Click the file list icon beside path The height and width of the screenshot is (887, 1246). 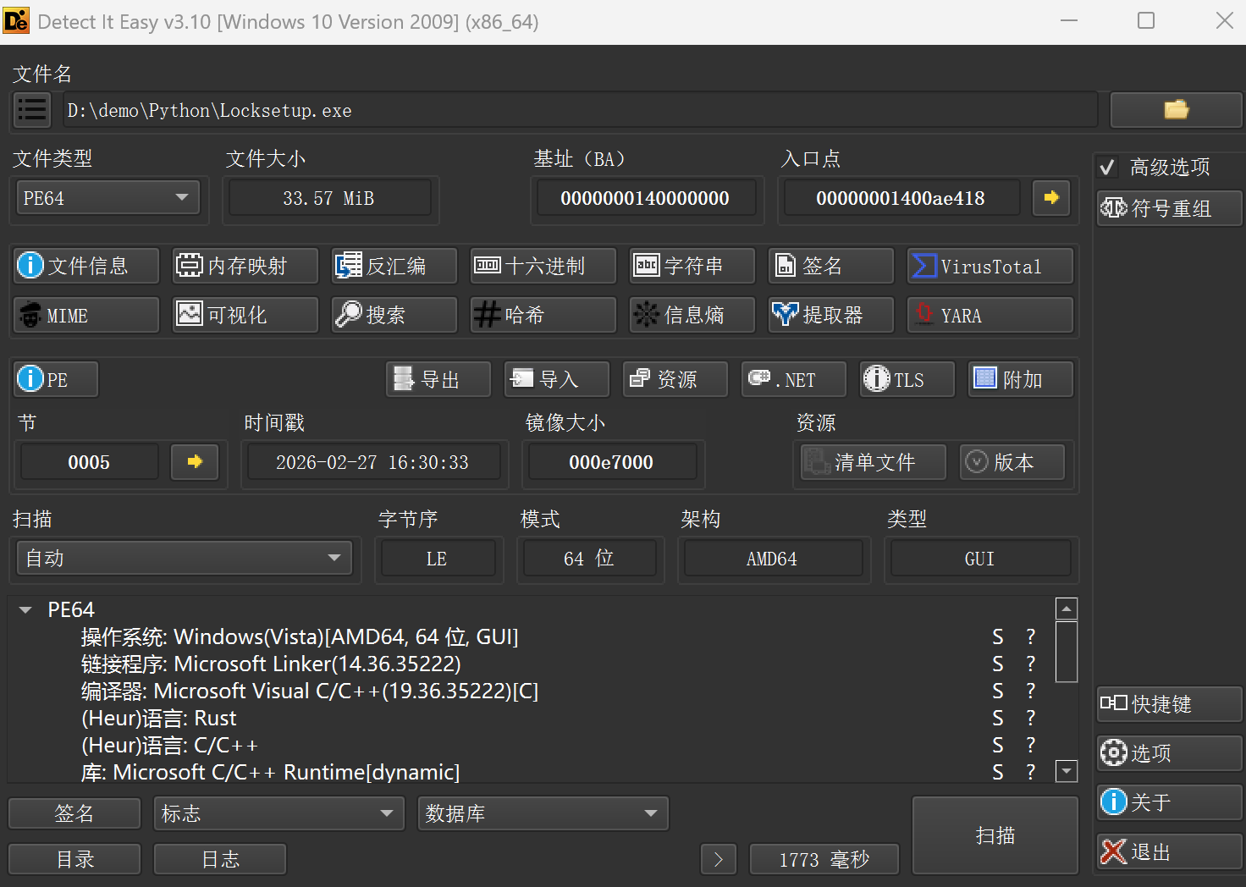32,110
